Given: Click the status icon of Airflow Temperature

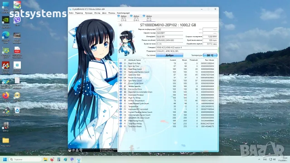Looking at the screenshot, I should [121, 101].
